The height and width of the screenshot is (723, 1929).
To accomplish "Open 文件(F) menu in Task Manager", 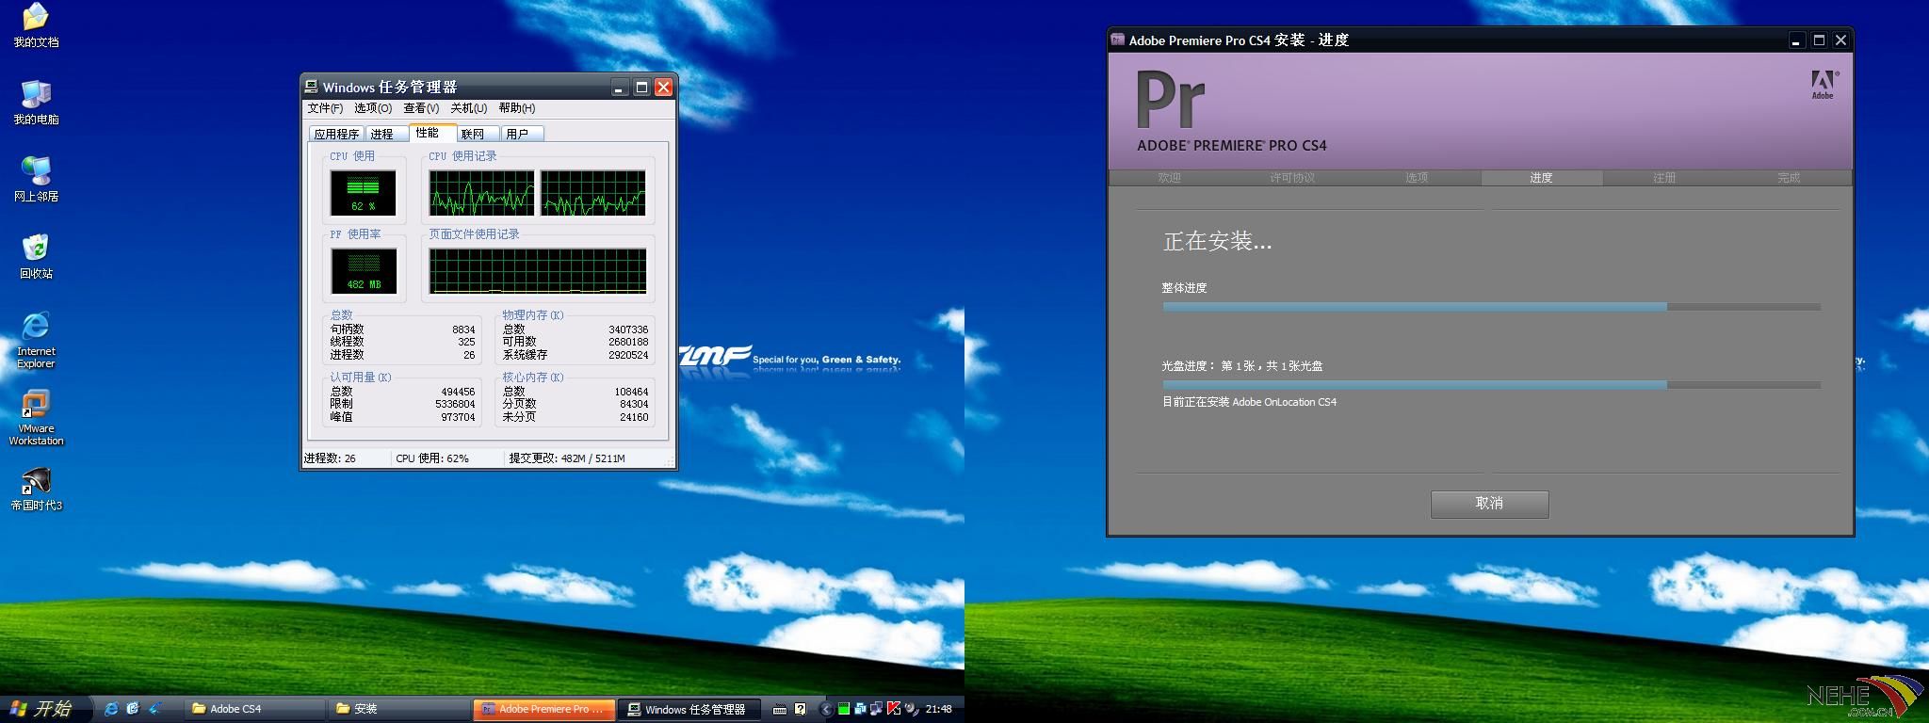I will pyautogui.click(x=325, y=108).
